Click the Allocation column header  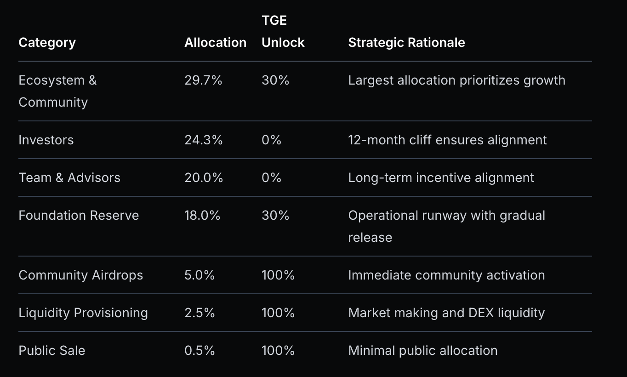click(x=215, y=42)
